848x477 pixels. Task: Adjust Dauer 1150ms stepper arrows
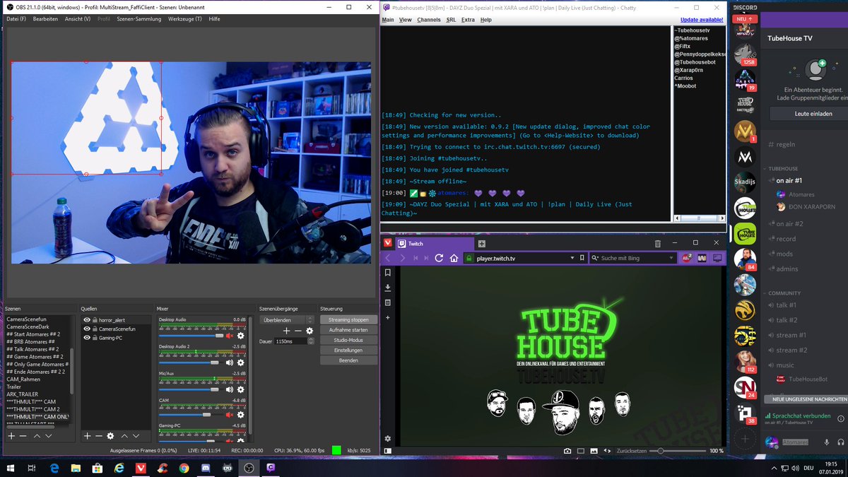[x=310, y=341]
